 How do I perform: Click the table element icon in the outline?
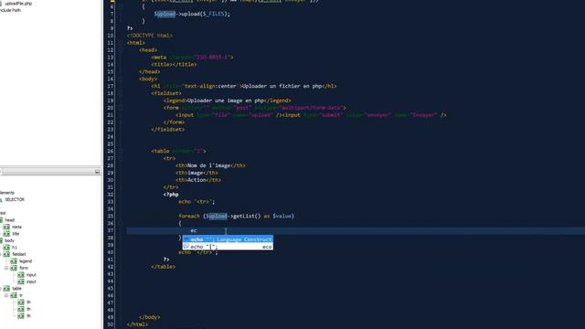(x=6, y=289)
